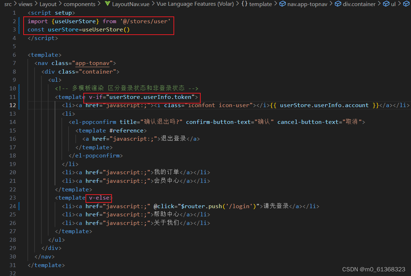Viewport: 411px width, 276px height.
Task: Click the 退出登录 link text
Action: 173,139
